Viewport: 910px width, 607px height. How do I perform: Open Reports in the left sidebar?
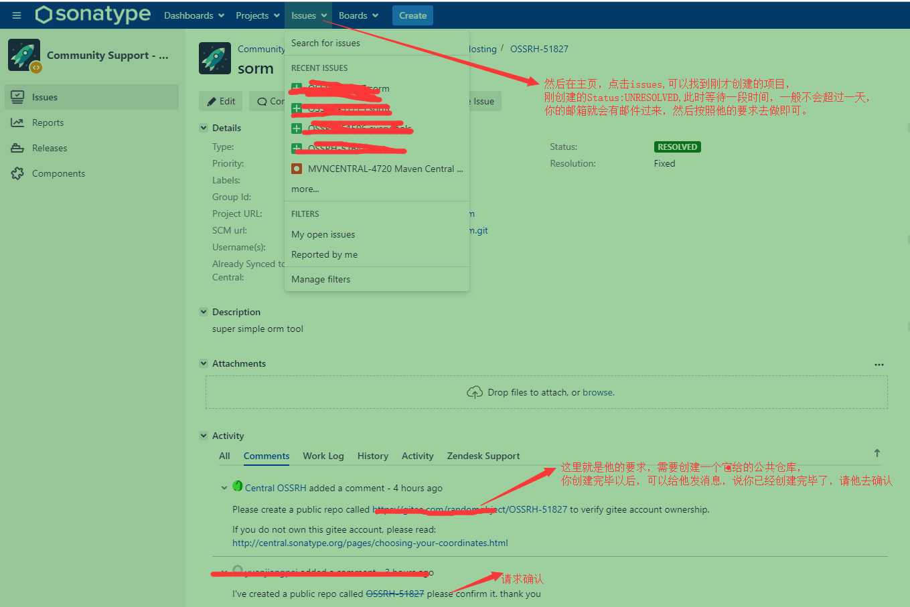pyautogui.click(x=91, y=122)
